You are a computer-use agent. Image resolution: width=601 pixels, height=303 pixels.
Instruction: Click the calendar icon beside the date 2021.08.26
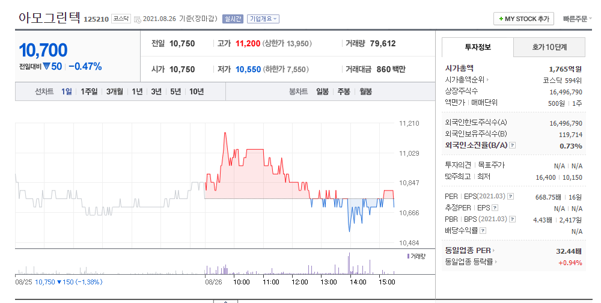[137, 19]
